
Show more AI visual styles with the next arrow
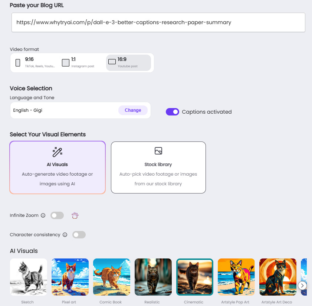coord(302,286)
